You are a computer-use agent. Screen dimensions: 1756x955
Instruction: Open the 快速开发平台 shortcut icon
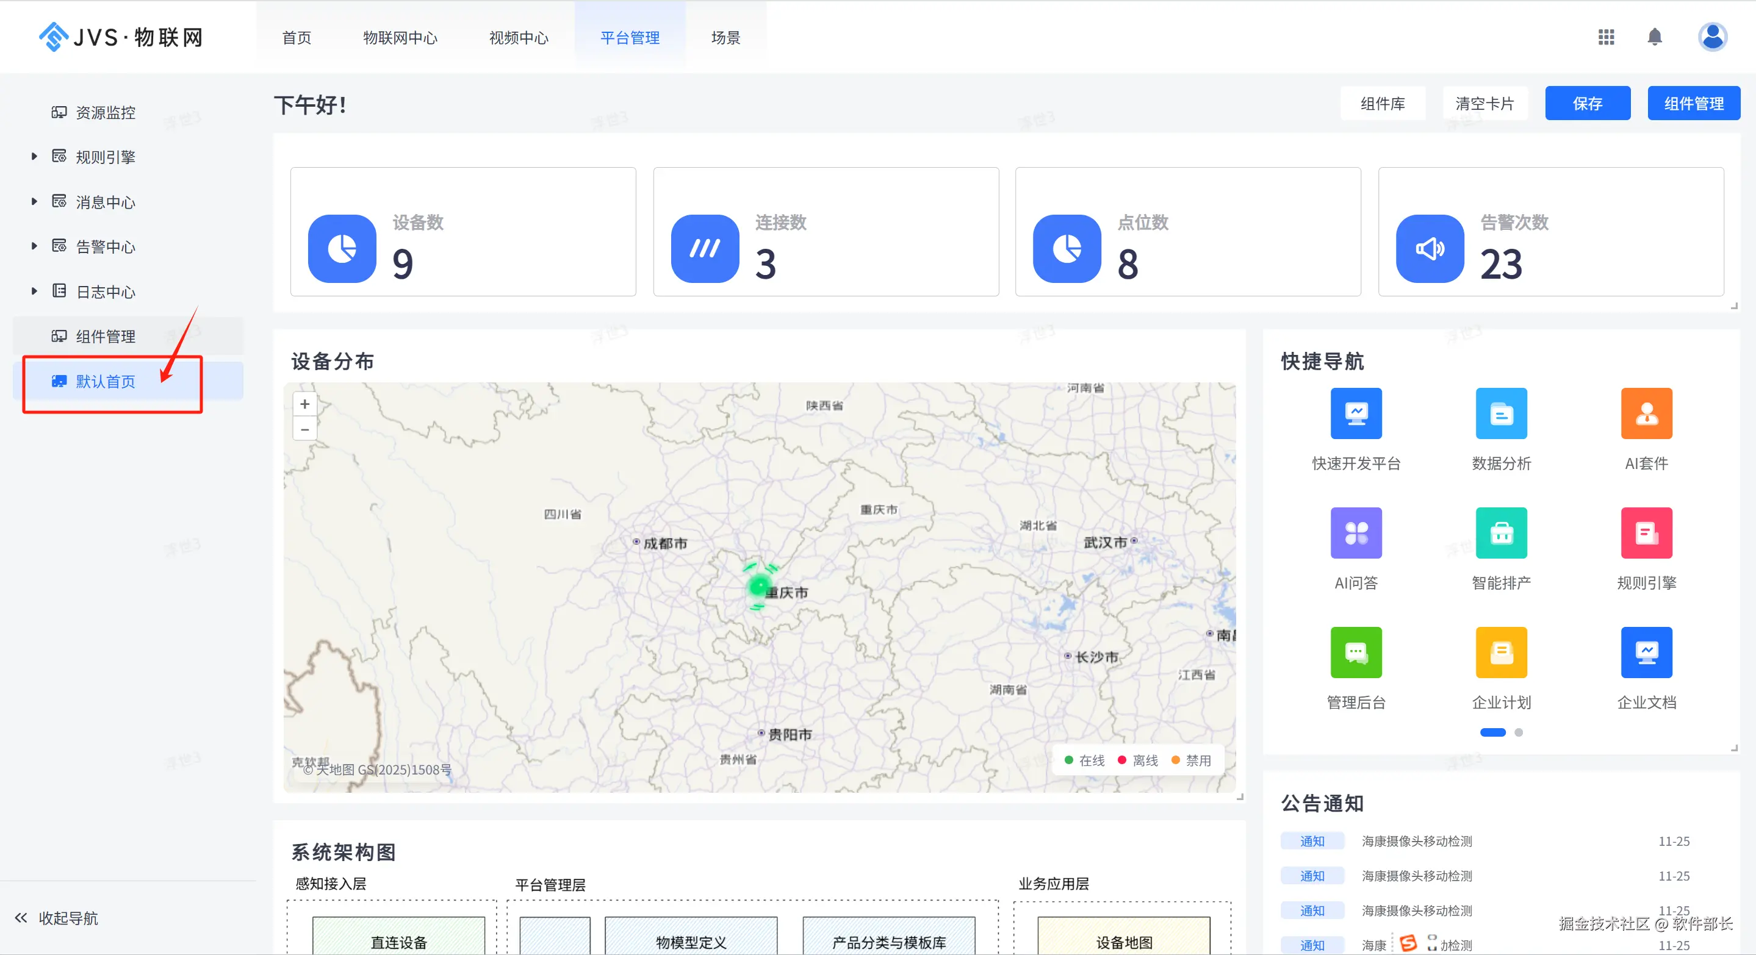[1355, 413]
